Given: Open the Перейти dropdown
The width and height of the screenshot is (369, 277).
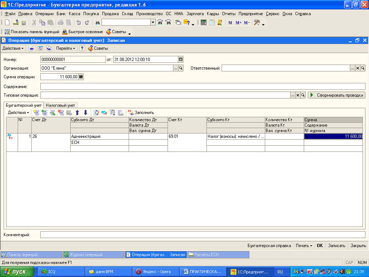Looking at the screenshot, I should [x=66, y=49].
